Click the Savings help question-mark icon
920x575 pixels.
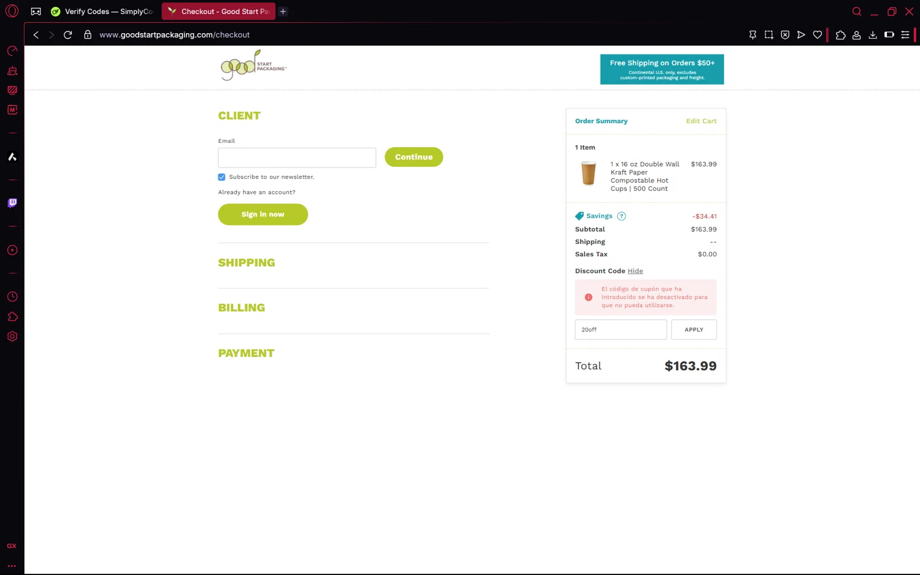(x=621, y=216)
